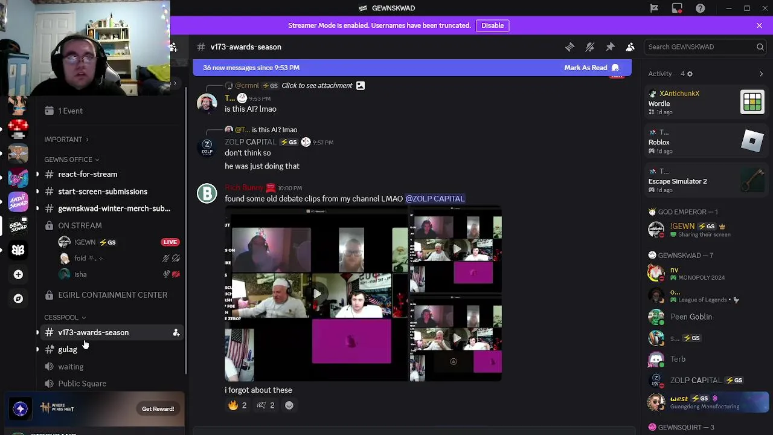This screenshot has height=435, width=773.
Task: Open the ANDII SKWAD server icon
Action: click(18, 202)
